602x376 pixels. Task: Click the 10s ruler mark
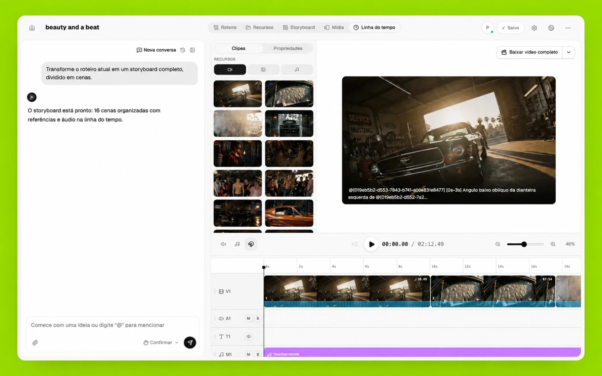pos(435,266)
